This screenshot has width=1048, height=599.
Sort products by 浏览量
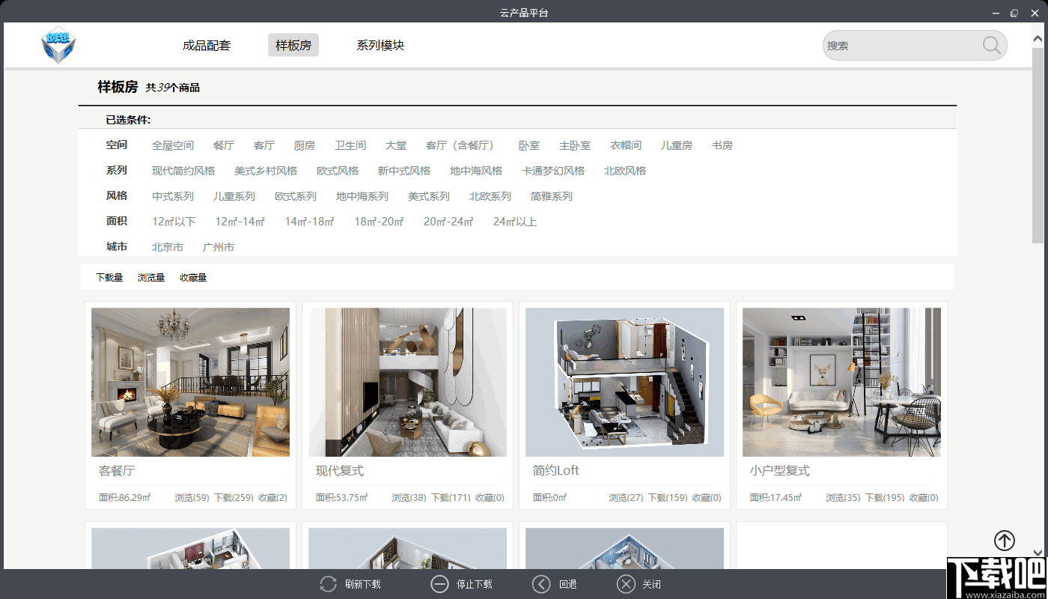click(x=151, y=278)
